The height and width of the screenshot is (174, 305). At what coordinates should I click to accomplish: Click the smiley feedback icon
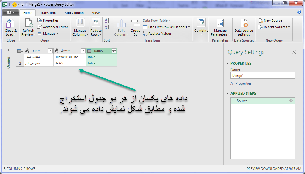(x=14, y=4)
